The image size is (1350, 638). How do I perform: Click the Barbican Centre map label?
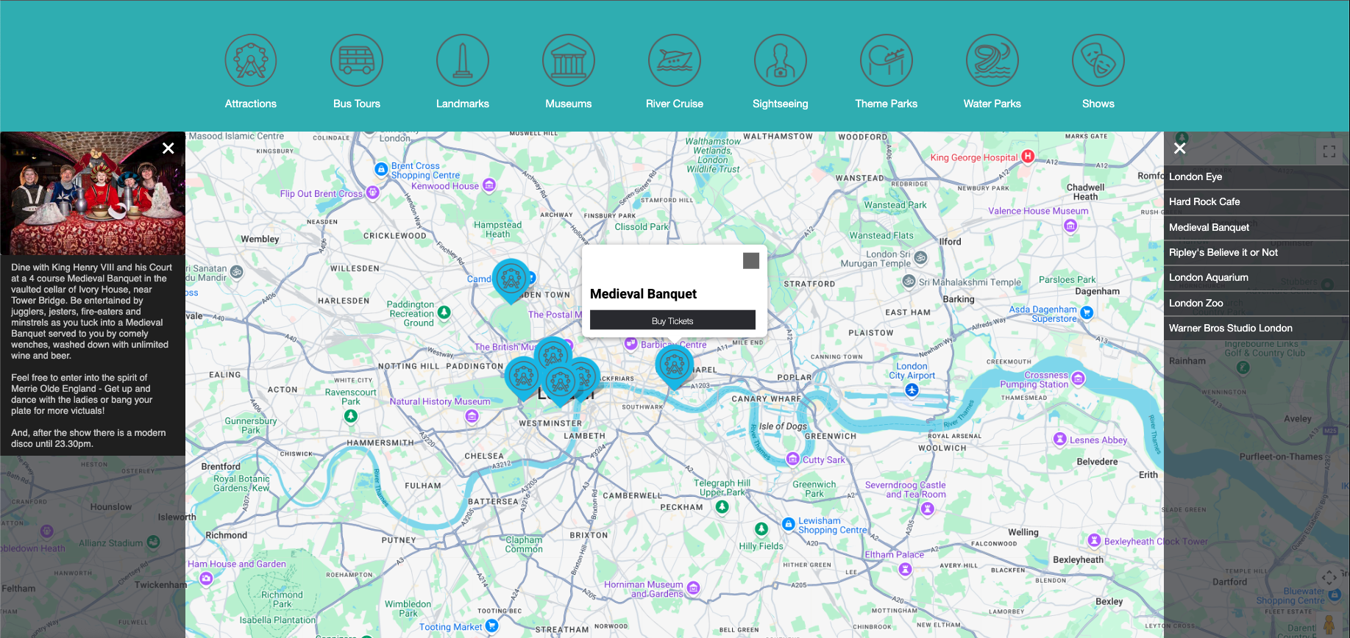coord(673,345)
